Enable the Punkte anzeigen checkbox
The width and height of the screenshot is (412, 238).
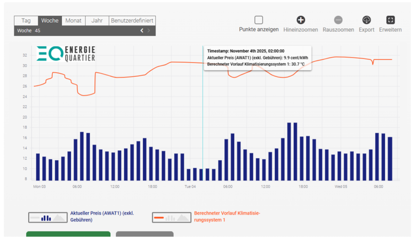click(259, 20)
